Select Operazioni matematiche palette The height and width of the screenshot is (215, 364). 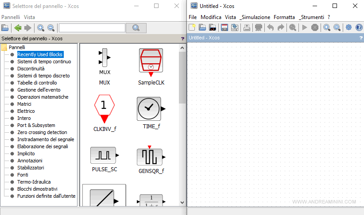coord(43,97)
